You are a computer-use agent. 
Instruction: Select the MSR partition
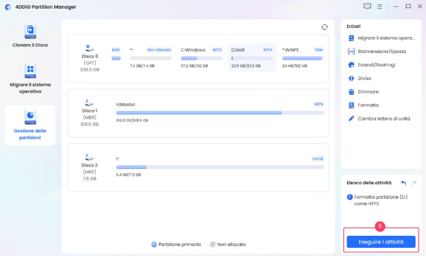tap(116, 57)
